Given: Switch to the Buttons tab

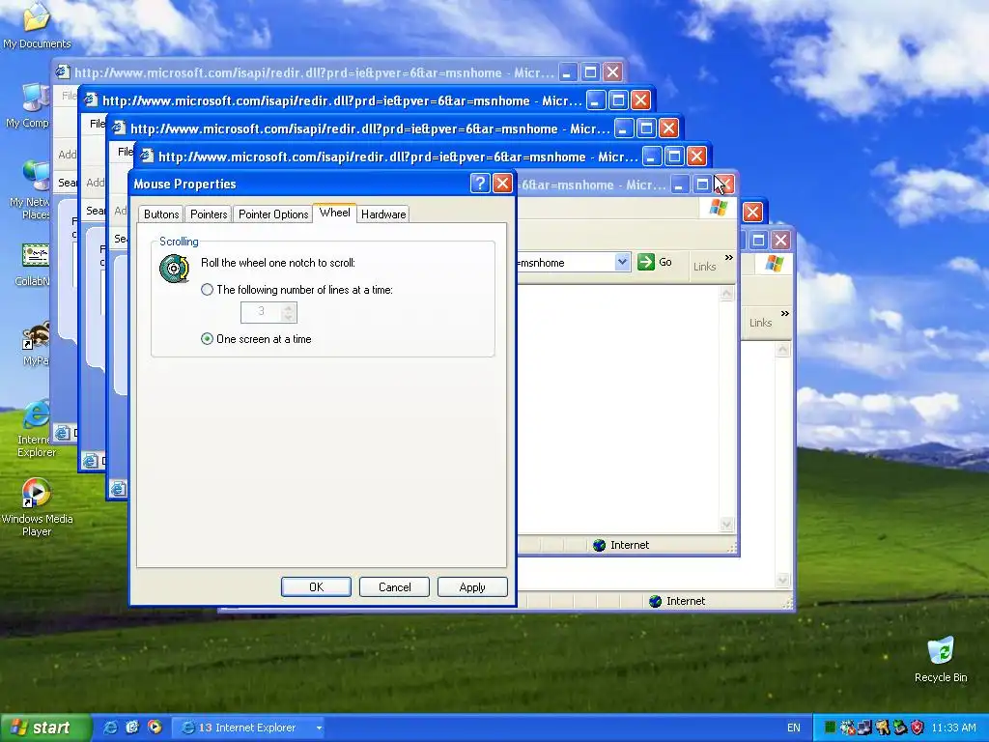Looking at the screenshot, I should pos(161,214).
